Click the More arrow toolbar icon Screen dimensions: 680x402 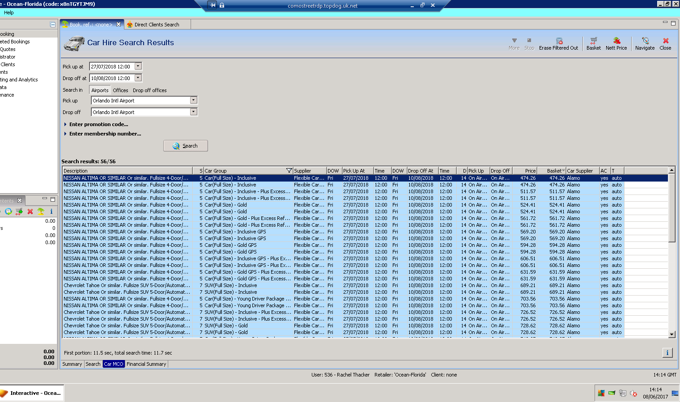(x=514, y=44)
